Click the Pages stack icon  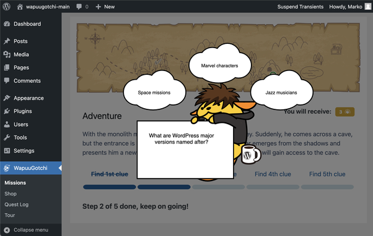[x=7, y=67]
